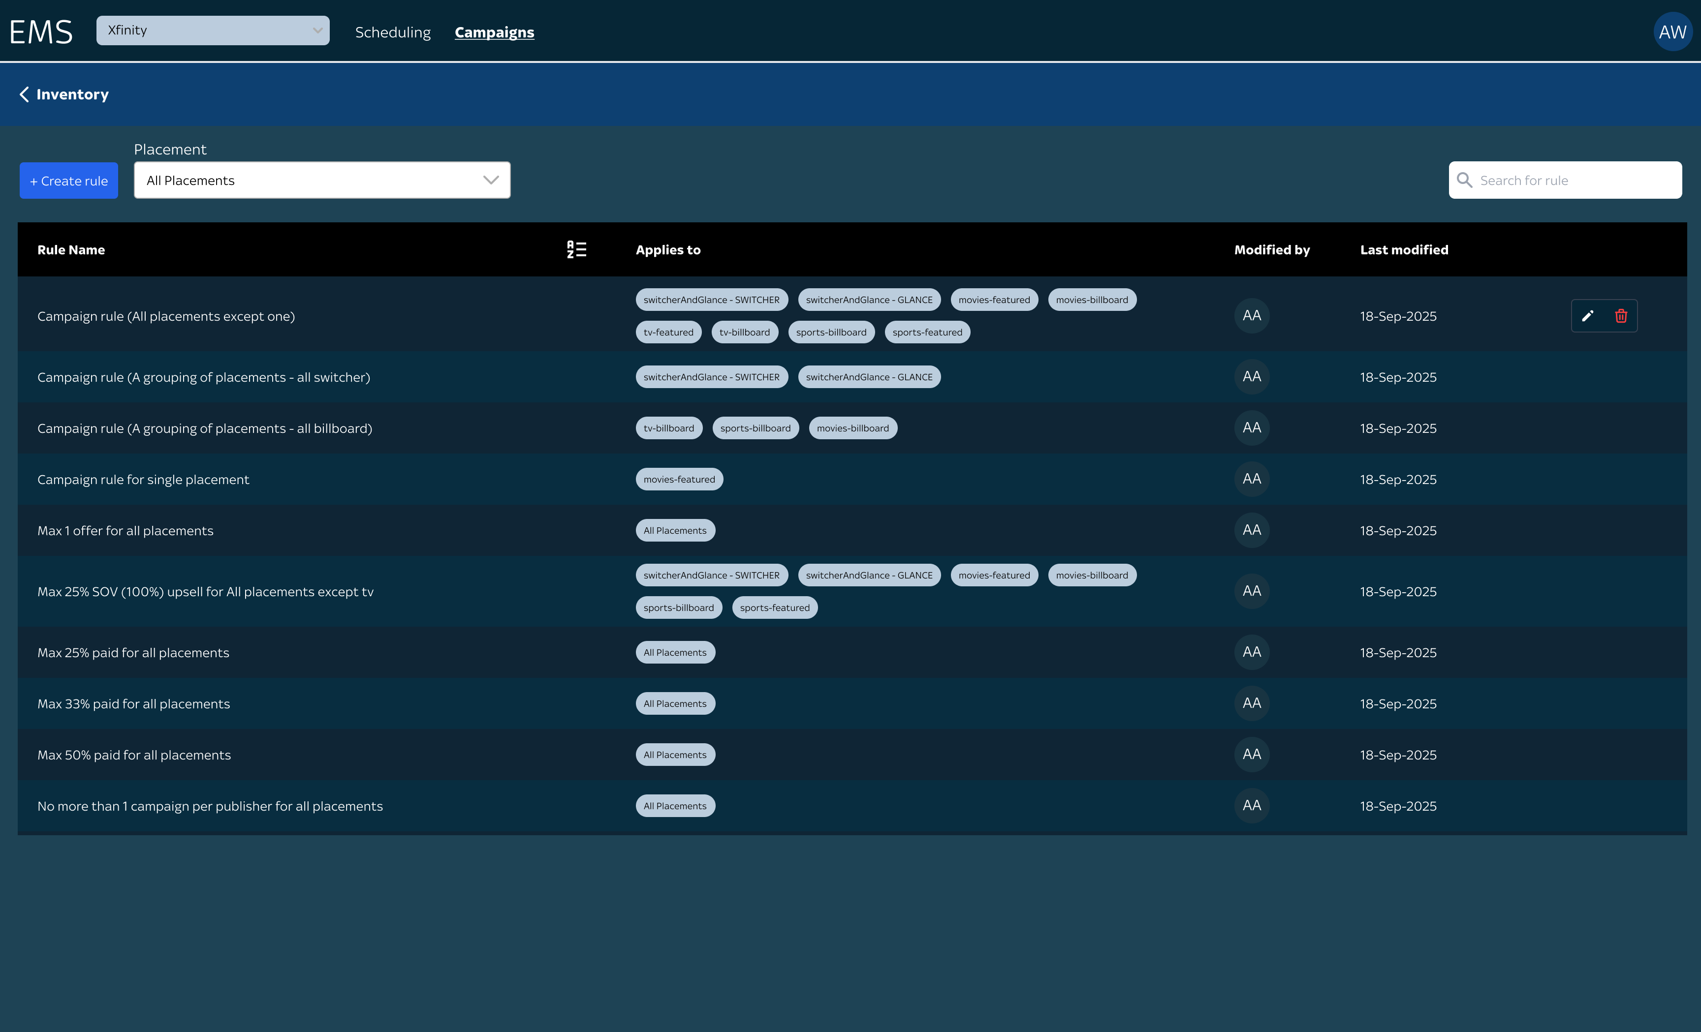Expand the All Placements filter dropdown
The height and width of the screenshot is (1032, 1701).
(x=322, y=180)
